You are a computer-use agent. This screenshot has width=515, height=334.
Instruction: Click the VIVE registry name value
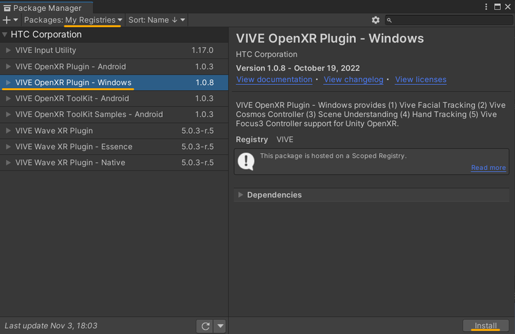[285, 140]
